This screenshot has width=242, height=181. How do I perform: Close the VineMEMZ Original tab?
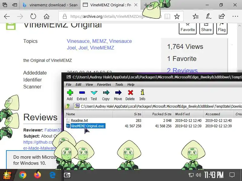(x=136, y=5)
